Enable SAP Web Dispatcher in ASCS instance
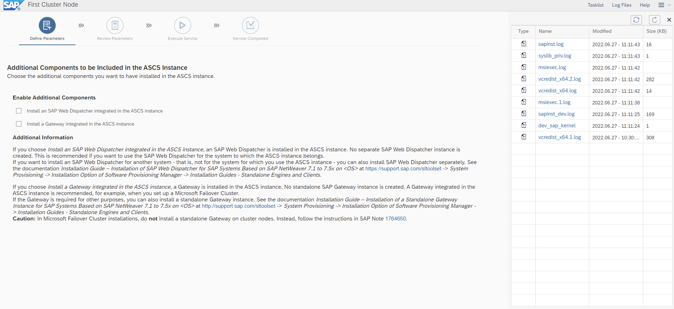This screenshot has width=674, height=309. click(x=19, y=111)
